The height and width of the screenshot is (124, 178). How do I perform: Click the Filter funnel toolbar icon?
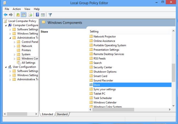click(50, 15)
